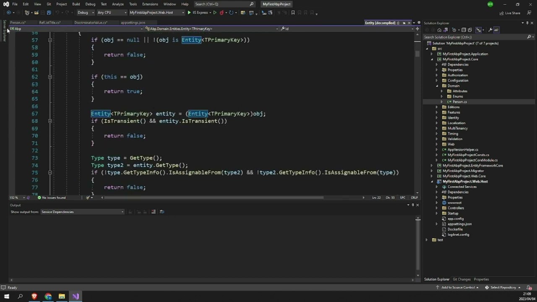This screenshot has height=302, width=537.
Task: Click the Hot Reload flame icon
Action: coord(222,13)
